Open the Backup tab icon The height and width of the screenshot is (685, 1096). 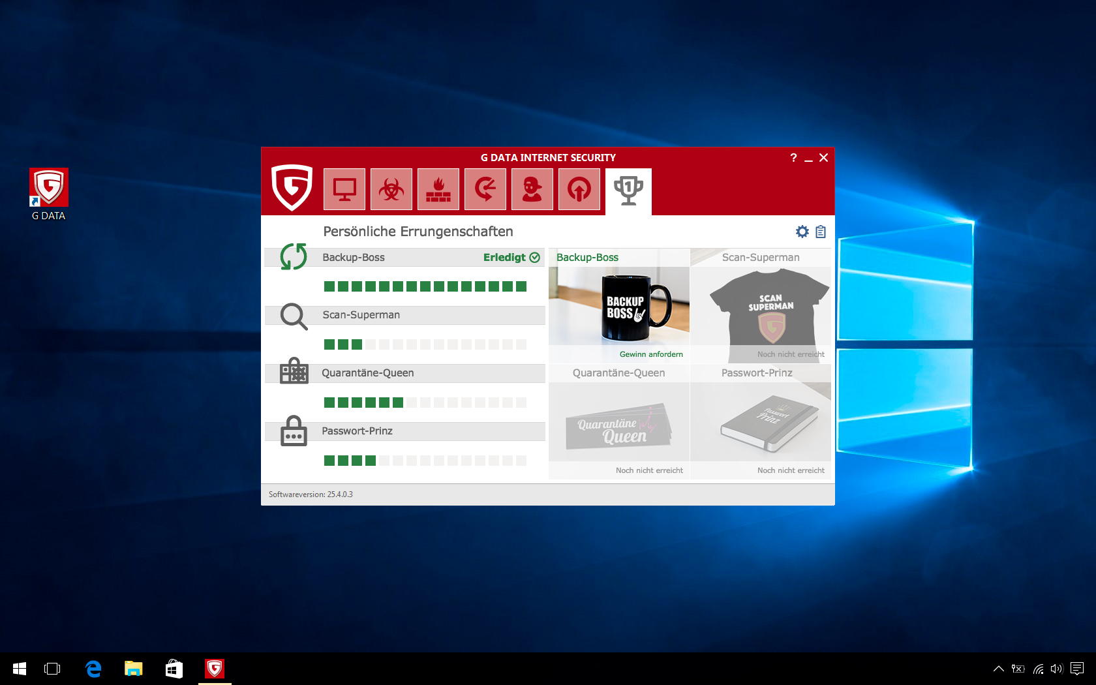[x=485, y=189]
